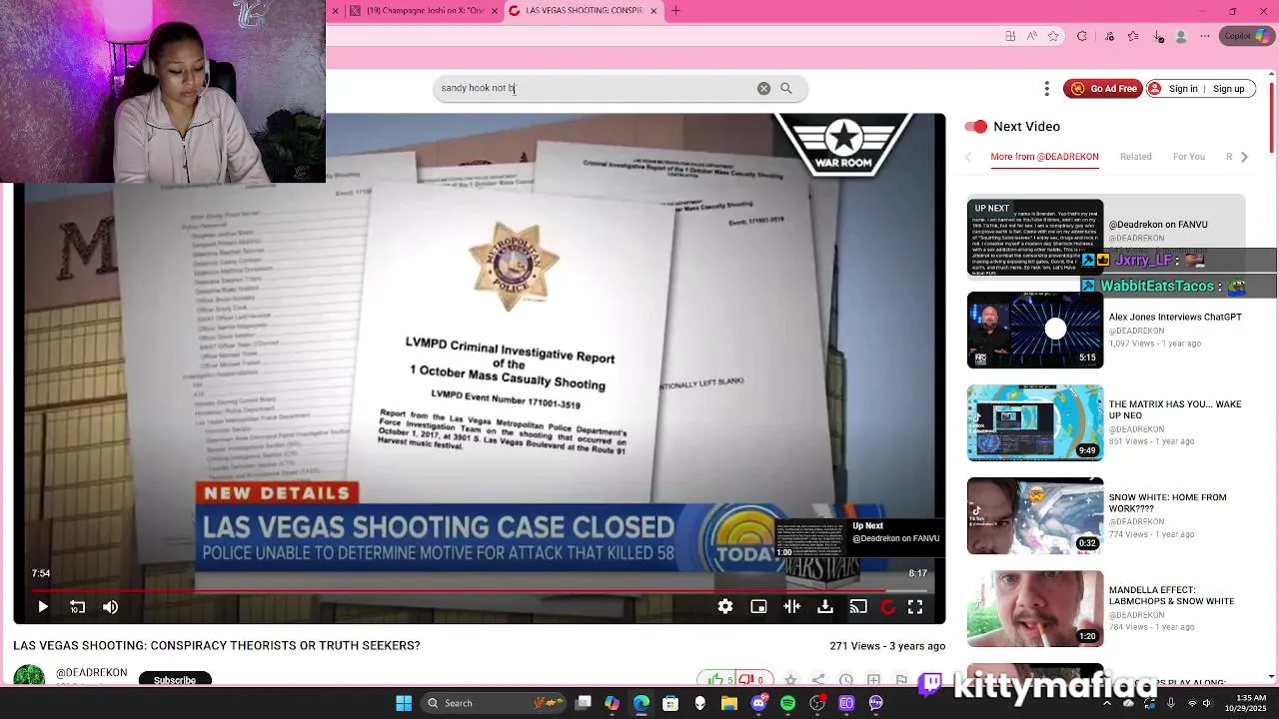The height and width of the screenshot is (719, 1279).
Task: Open Spotify from taskbar
Action: [x=787, y=703]
